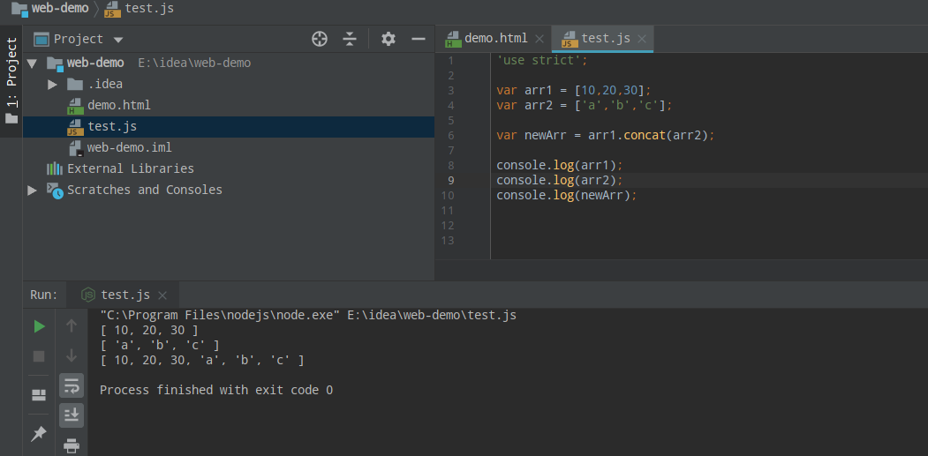Select demo.html in project tree
The height and width of the screenshot is (456, 928).
click(119, 105)
